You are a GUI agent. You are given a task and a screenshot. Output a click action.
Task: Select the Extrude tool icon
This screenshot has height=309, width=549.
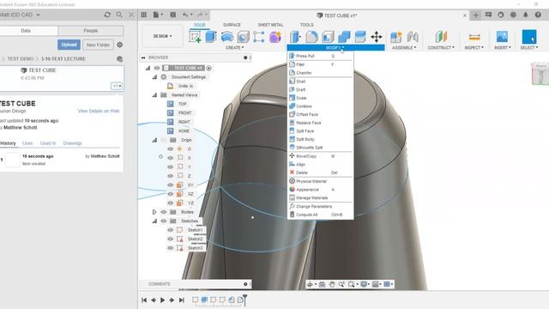point(211,37)
